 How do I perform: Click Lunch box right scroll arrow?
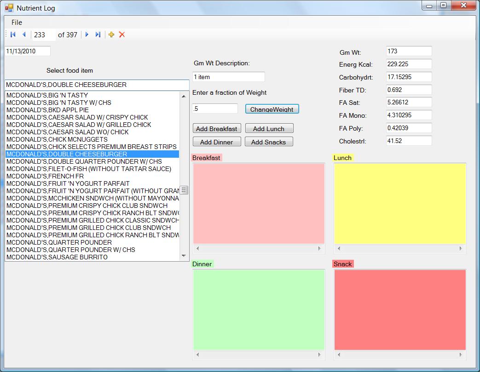point(461,248)
